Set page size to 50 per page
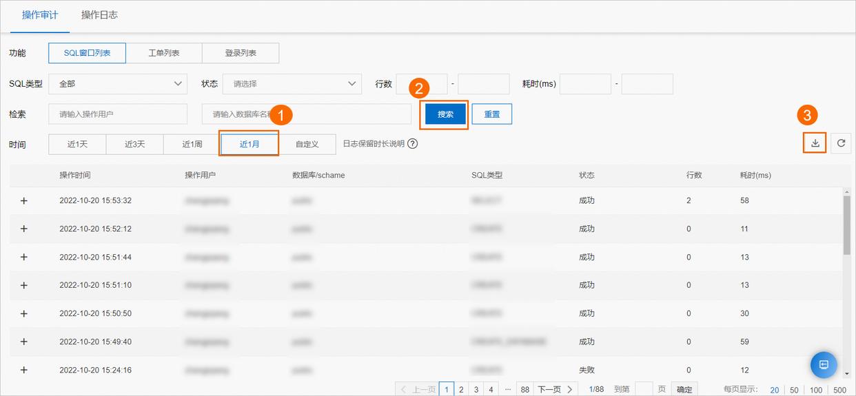 [794, 390]
